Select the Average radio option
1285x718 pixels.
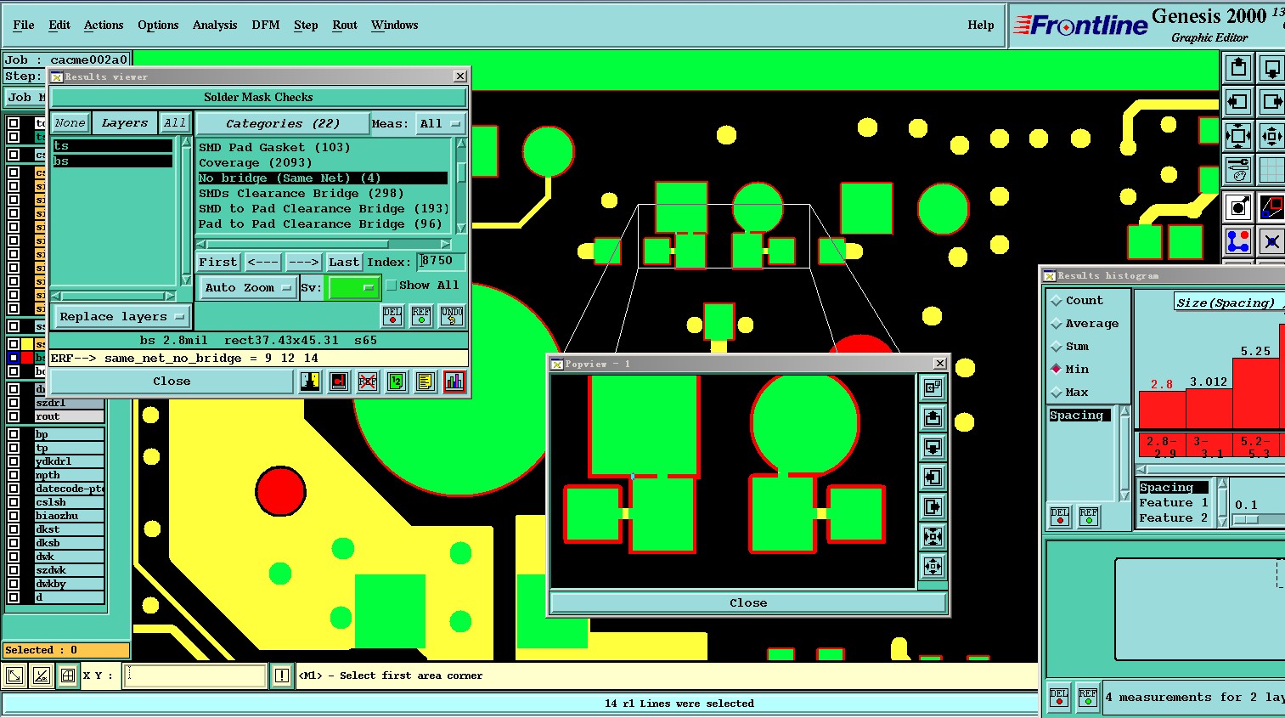pos(1057,324)
